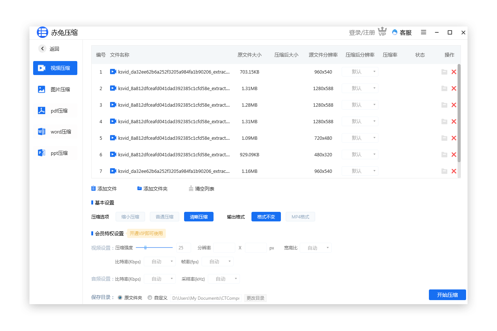497x331 pixels.
Task: Click 添加文件夹 button
Action: pos(152,189)
